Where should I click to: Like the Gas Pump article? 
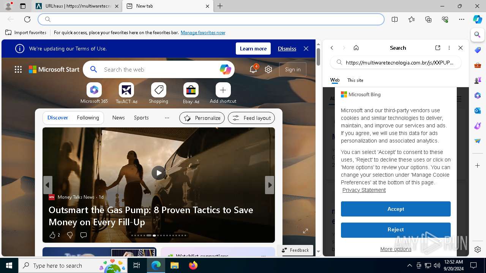(54, 235)
